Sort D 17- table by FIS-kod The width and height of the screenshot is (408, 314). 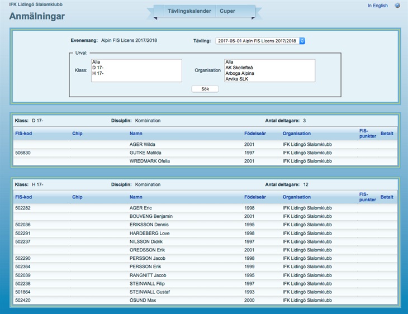point(23,134)
